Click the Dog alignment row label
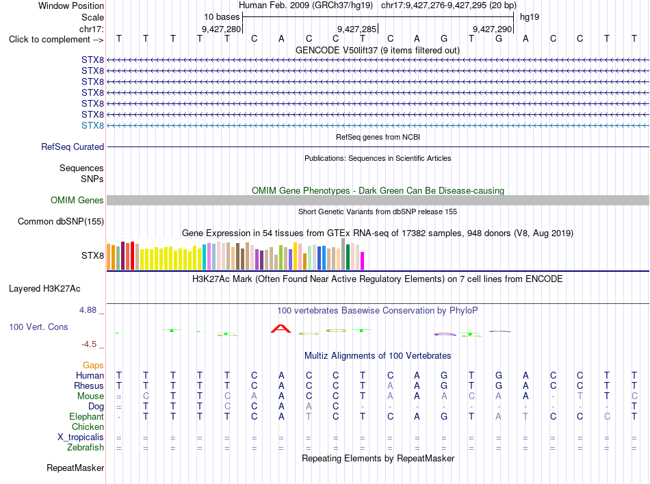 pyautogui.click(x=96, y=407)
